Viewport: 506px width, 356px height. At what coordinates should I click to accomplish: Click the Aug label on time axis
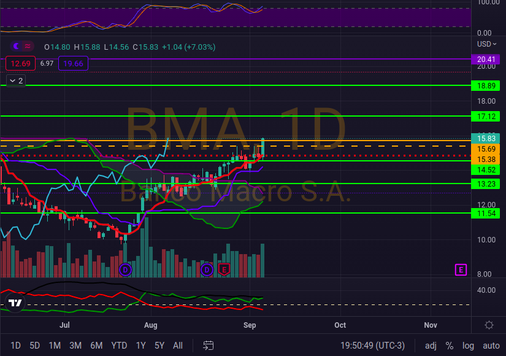coord(151,325)
